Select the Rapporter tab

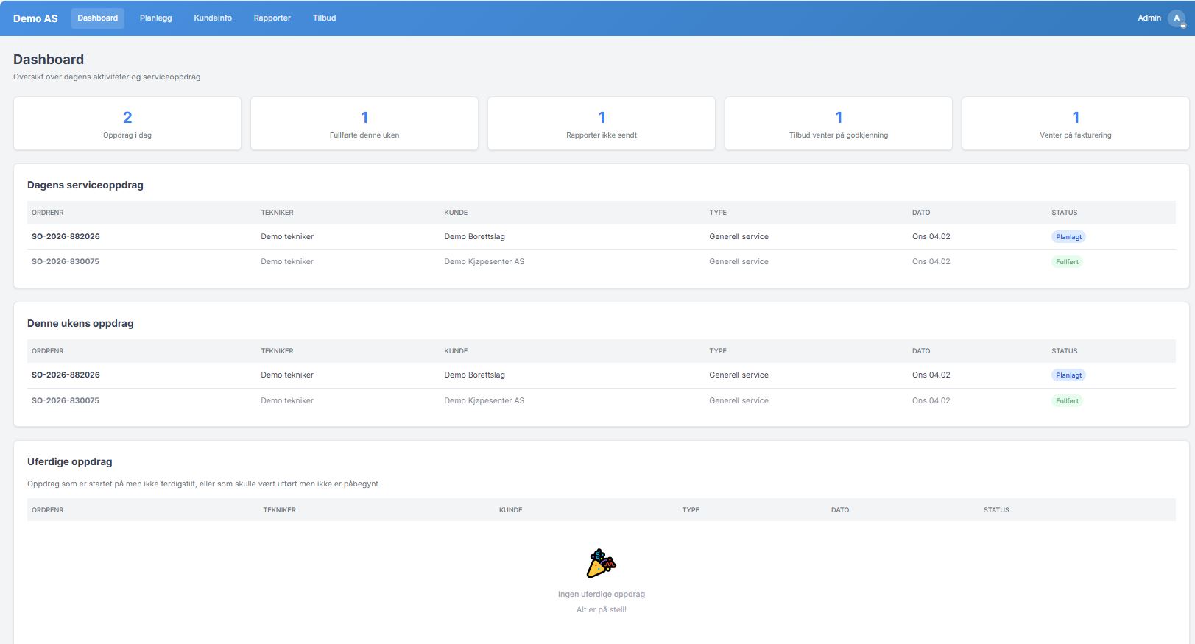[272, 18]
